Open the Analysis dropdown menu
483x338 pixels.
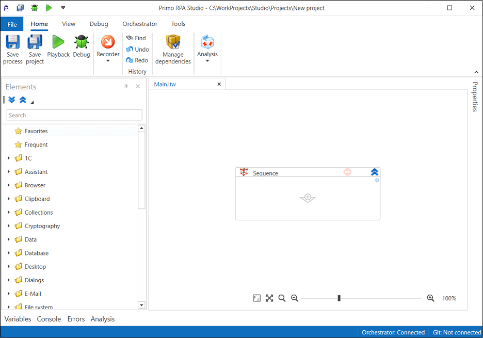click(207, 61)
